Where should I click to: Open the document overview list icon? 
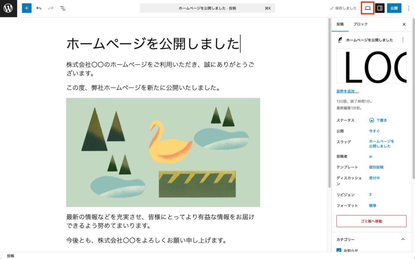click(63, 8)
